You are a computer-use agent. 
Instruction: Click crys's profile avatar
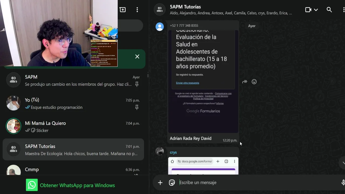pyautogui.click(x=160, y=151)
